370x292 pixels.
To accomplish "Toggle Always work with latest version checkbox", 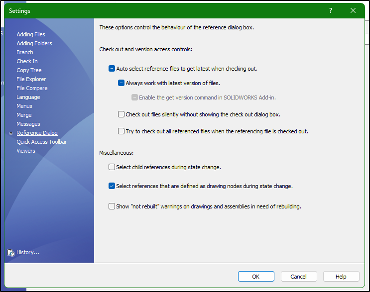I will coord(121,83).
